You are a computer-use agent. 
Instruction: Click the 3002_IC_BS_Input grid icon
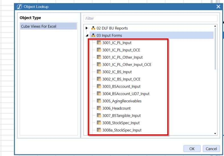click(x=99, y=72)
